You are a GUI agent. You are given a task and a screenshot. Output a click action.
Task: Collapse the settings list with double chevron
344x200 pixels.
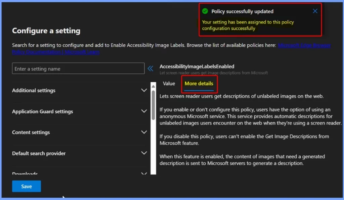pos(150,68)
